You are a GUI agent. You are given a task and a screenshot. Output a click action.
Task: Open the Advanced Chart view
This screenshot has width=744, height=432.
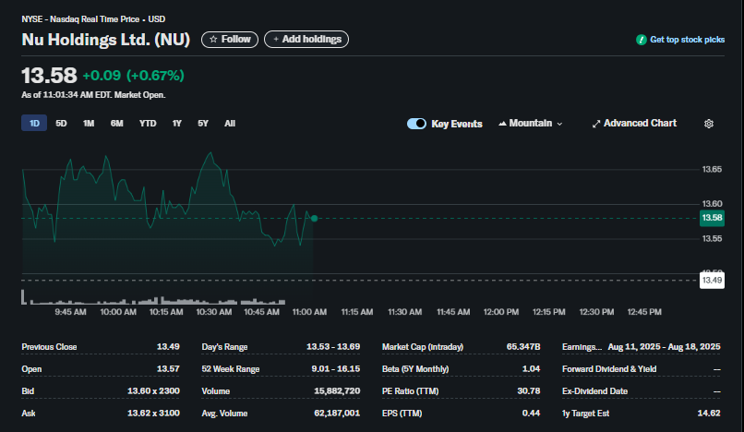tap(634, 124)
